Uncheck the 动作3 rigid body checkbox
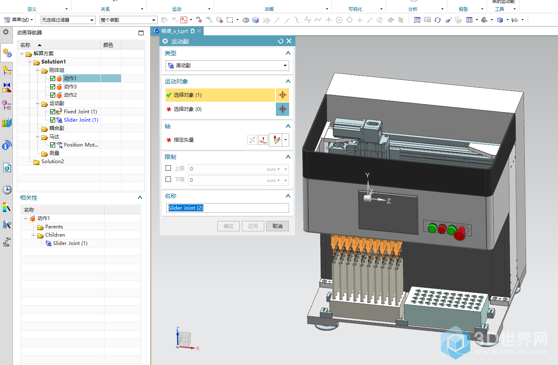The image size is (558, 365). click(53, 87)
